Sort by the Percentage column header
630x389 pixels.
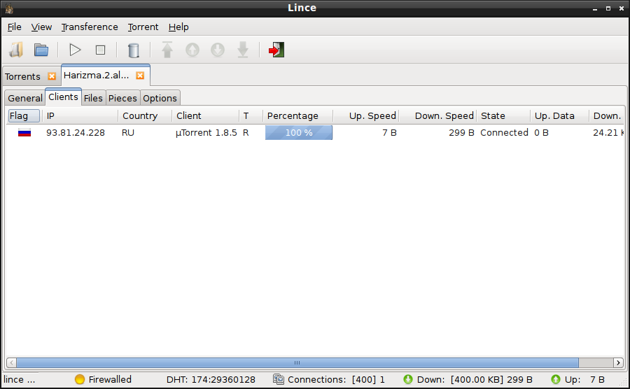click(298, 116)
